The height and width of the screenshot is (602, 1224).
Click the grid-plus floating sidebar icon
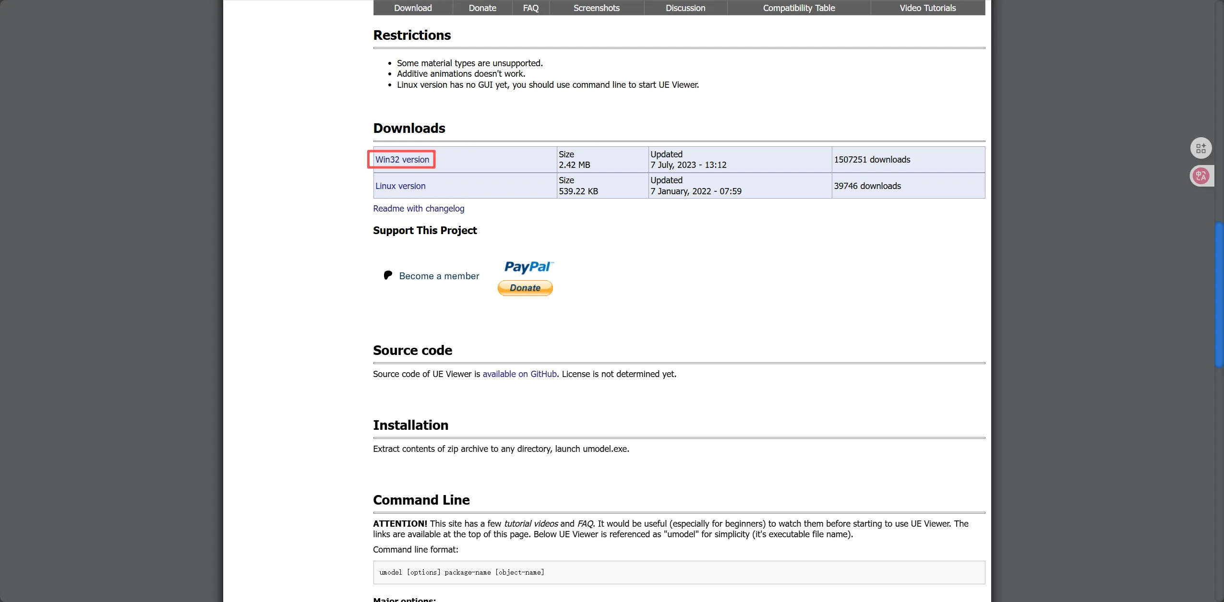coord(1201,148)
